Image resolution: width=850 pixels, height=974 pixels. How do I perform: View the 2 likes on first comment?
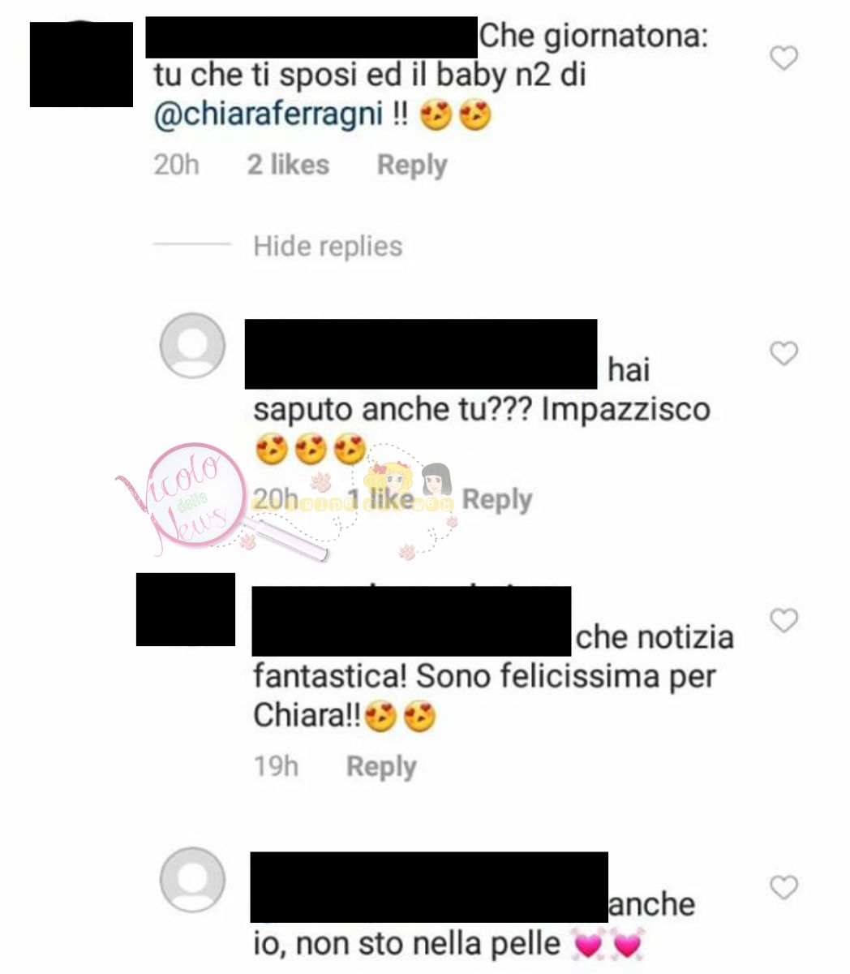[288, 165]
